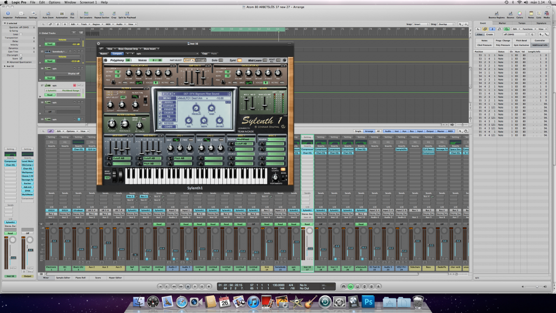The width and height of the screenshot is (556, 313).
Task: Click the Bounce toolbar icon
Action: pos(510,15)
